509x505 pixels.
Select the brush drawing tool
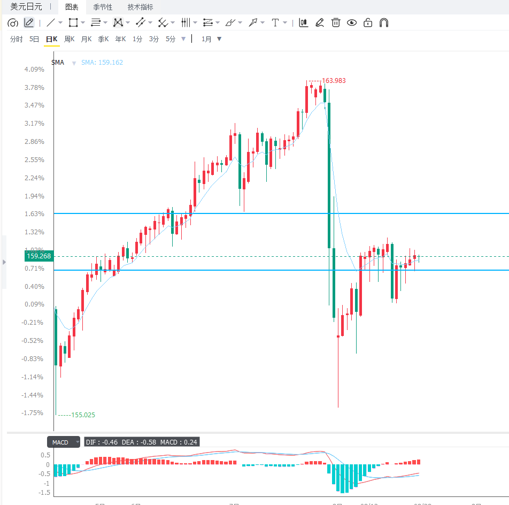pyautogui.click(x=230, y=22)
